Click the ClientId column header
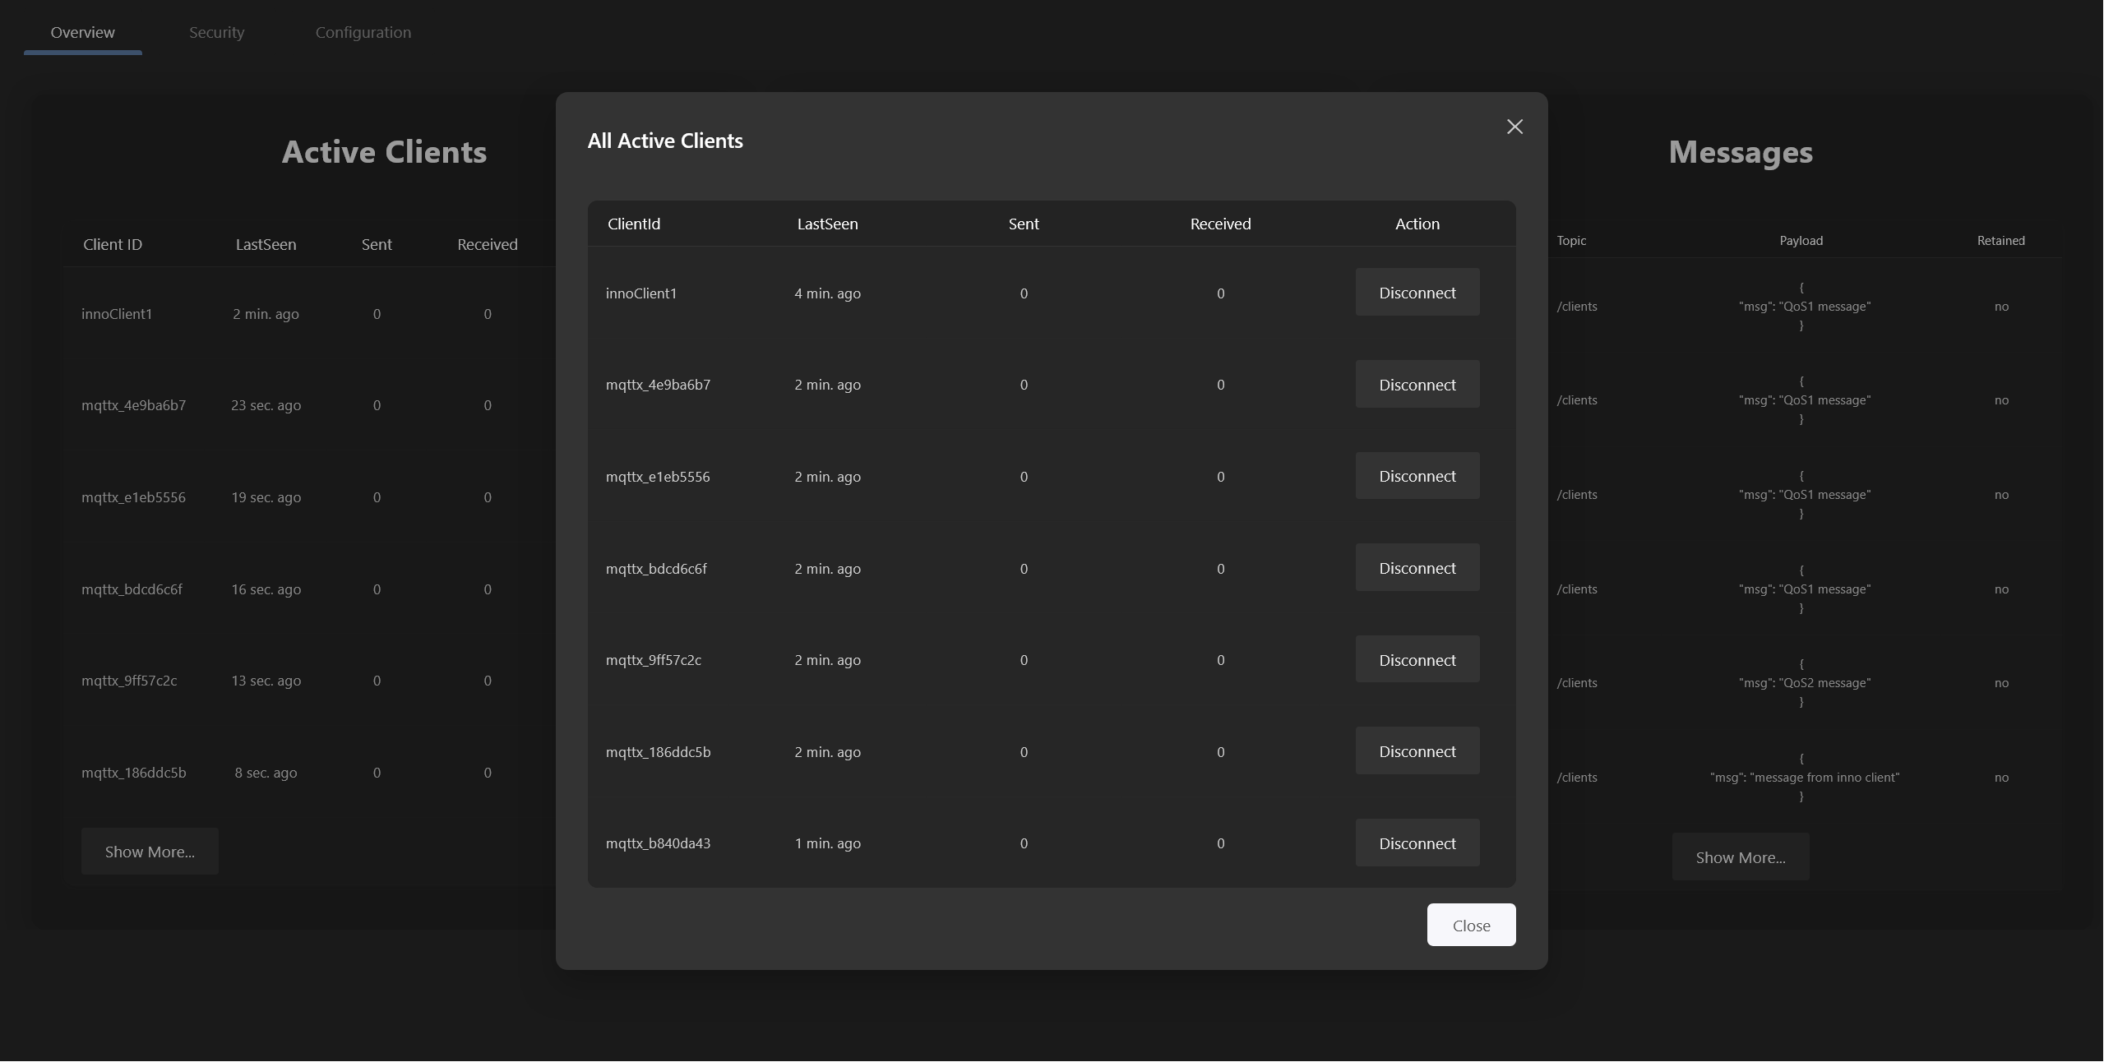 coord(633,224)
